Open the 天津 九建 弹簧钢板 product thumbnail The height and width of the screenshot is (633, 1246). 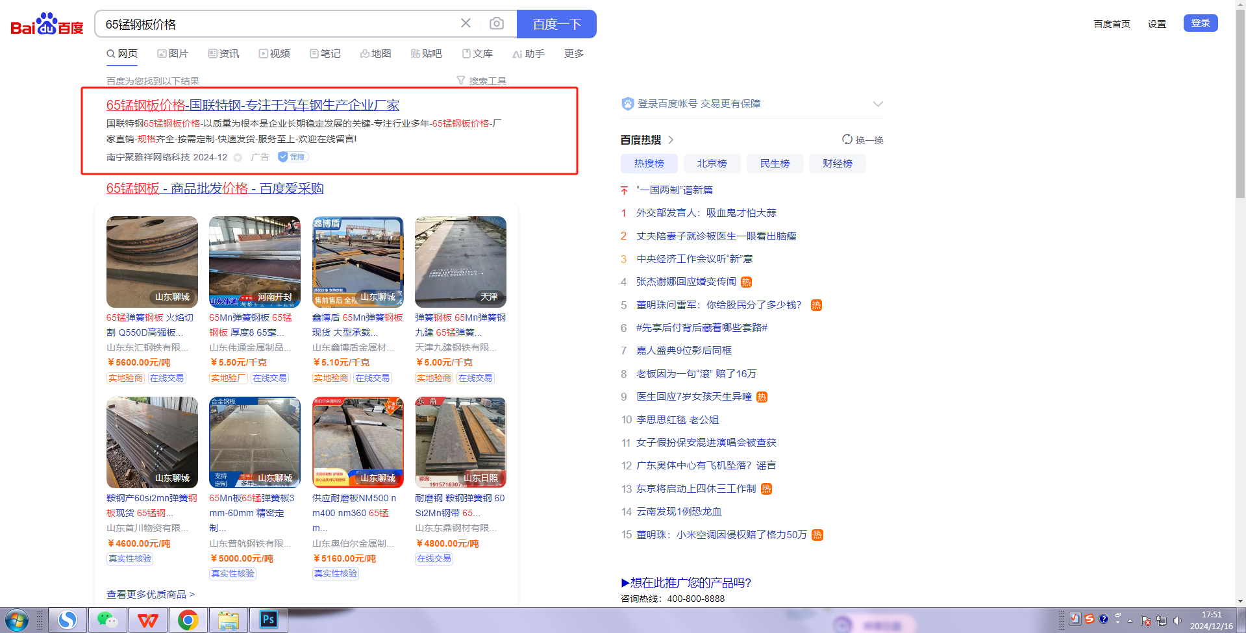point(460,262)
